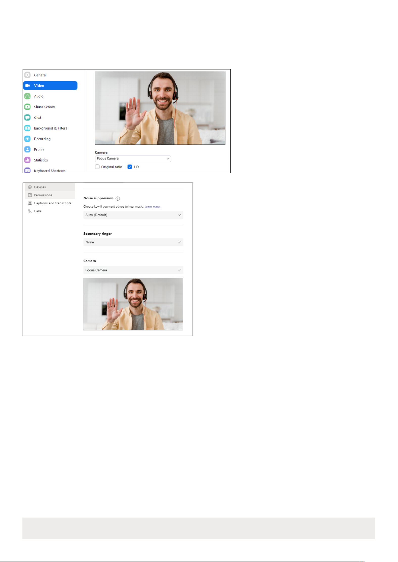
Task: Open Zoom Camera dropdown showing Focus Camera
Action: point(133,159)
